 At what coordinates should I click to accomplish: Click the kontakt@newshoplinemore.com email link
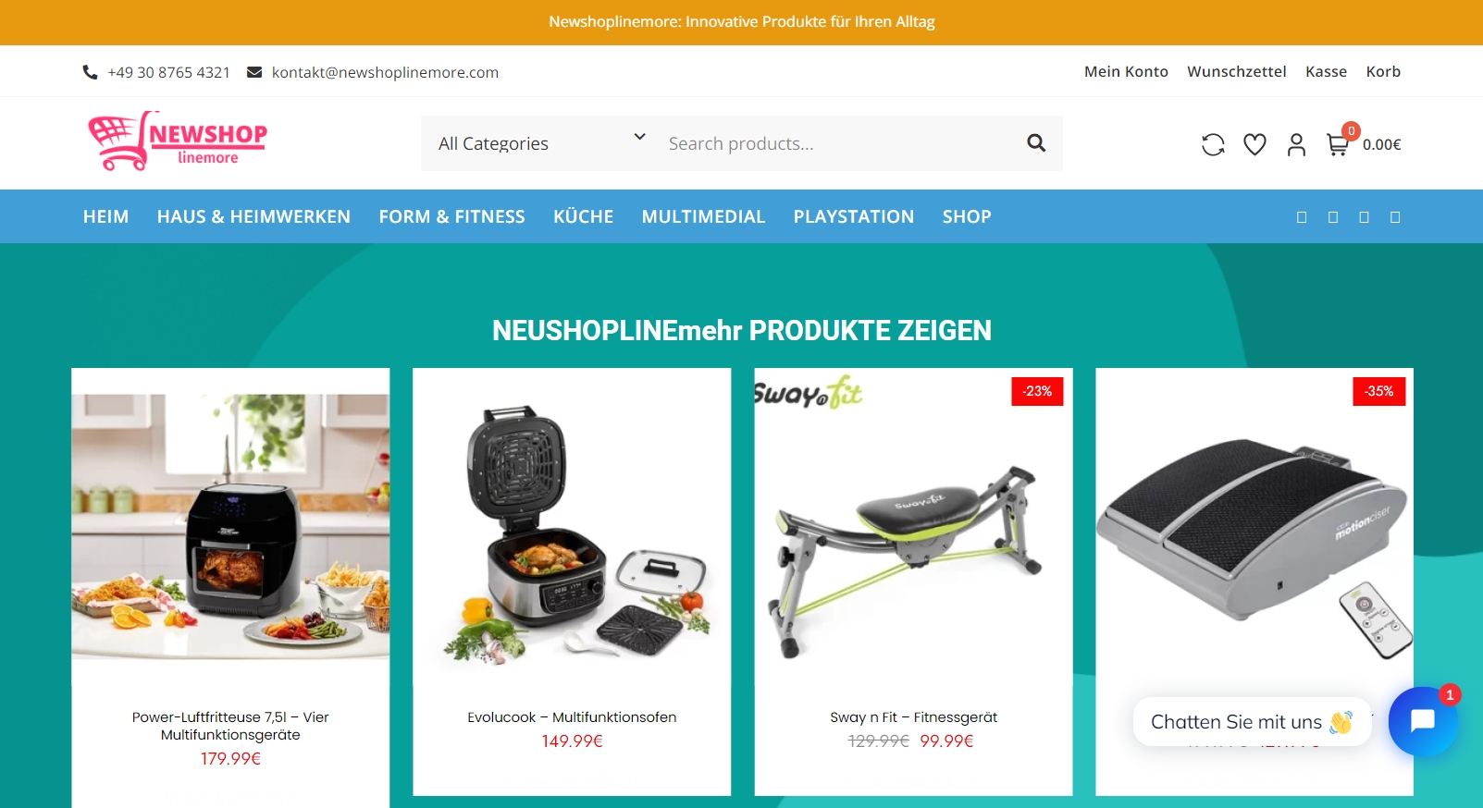pyautogui.click(x=385, y=72)
